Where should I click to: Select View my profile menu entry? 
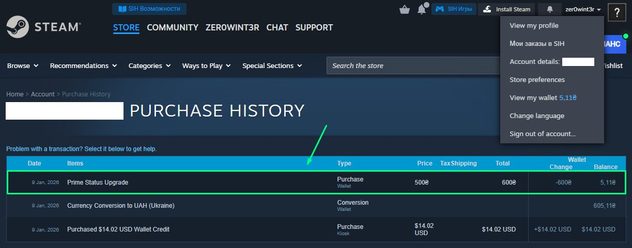[x=534, y=26]
